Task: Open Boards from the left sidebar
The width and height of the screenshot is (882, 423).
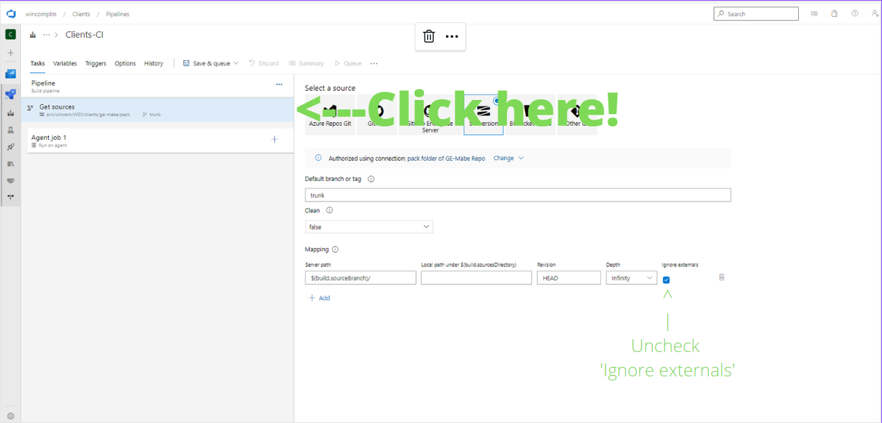Action: pyautogui.click(x=11, y=74)
